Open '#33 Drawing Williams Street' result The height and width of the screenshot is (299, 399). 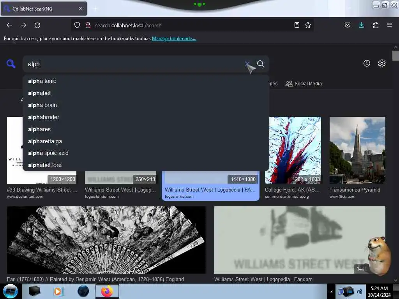coord(42,190)
